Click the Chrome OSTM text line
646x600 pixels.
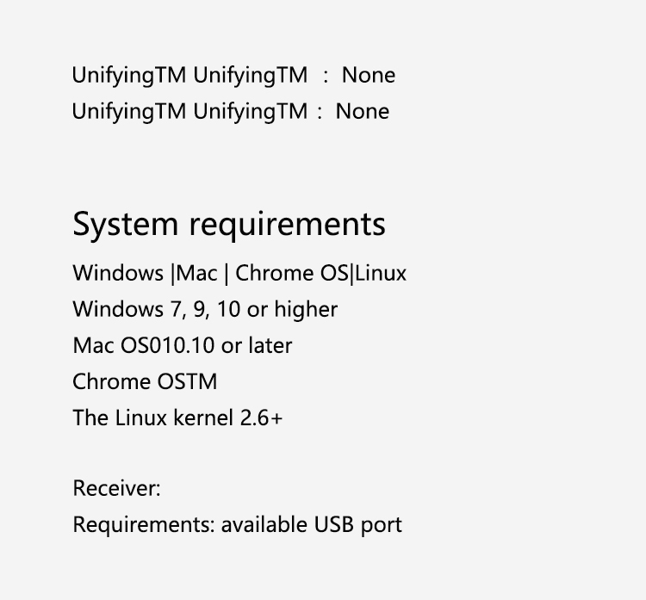click(145, 382)
